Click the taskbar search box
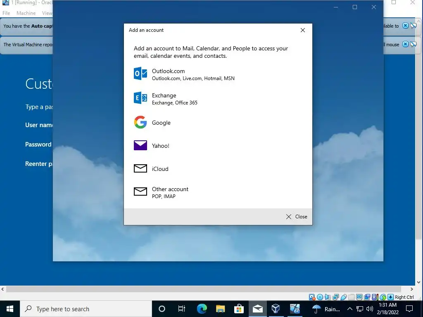The image size is (423, 317). point(86,309)
